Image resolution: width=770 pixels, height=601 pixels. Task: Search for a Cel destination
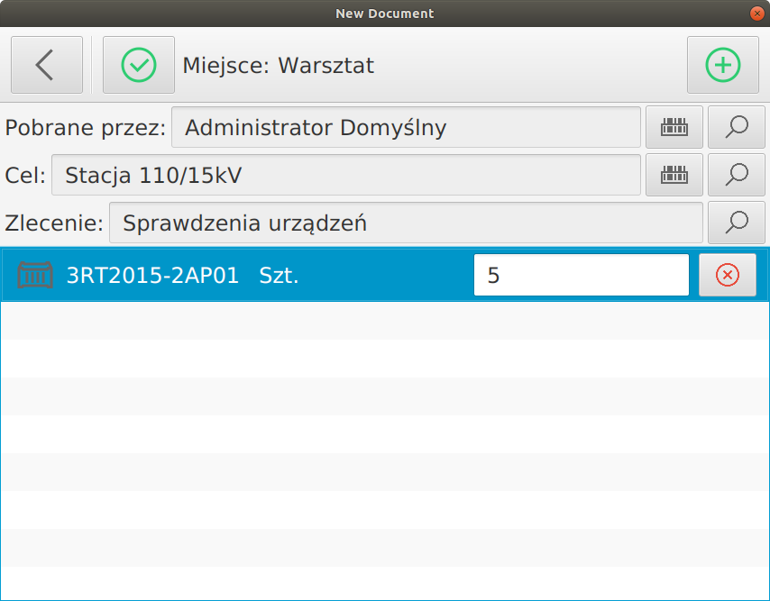(736, 175)
